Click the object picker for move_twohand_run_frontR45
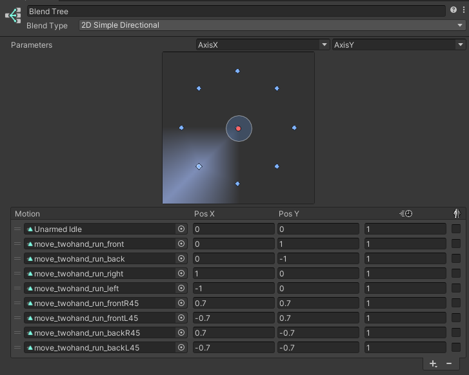Image resolution: width=469 pixels, height=375 pixels. coord(181,303)
